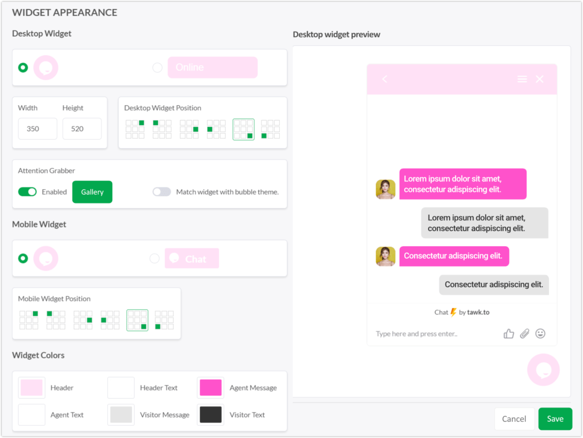Open the attention grabber Gallery

92,192
